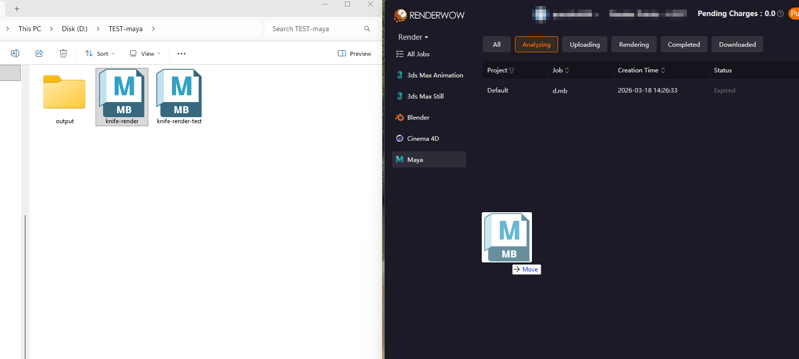
Task: Click the Pending Charges amount
Action: click(770, 14)
